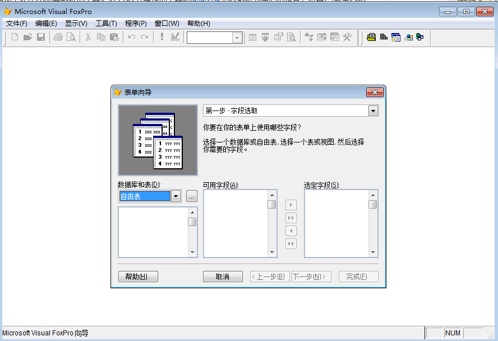The height and width of the screenshot is (341, 498).
Task: Click the Toolbox hammer and wrench icon
Action: 348,38
